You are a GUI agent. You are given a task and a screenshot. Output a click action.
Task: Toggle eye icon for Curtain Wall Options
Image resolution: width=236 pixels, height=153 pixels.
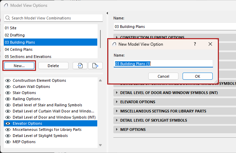(x=8, y=87)
